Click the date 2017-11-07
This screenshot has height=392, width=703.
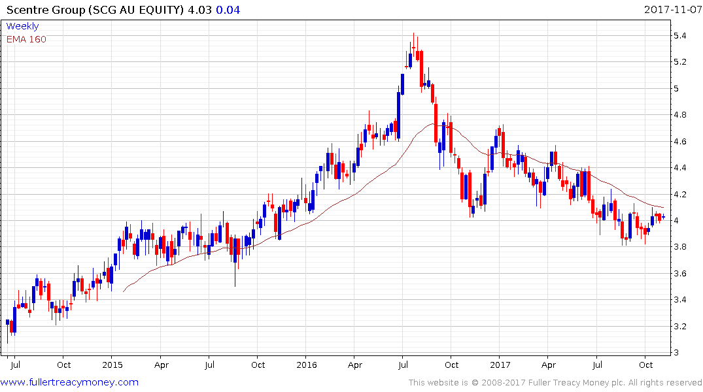(673, 9)
